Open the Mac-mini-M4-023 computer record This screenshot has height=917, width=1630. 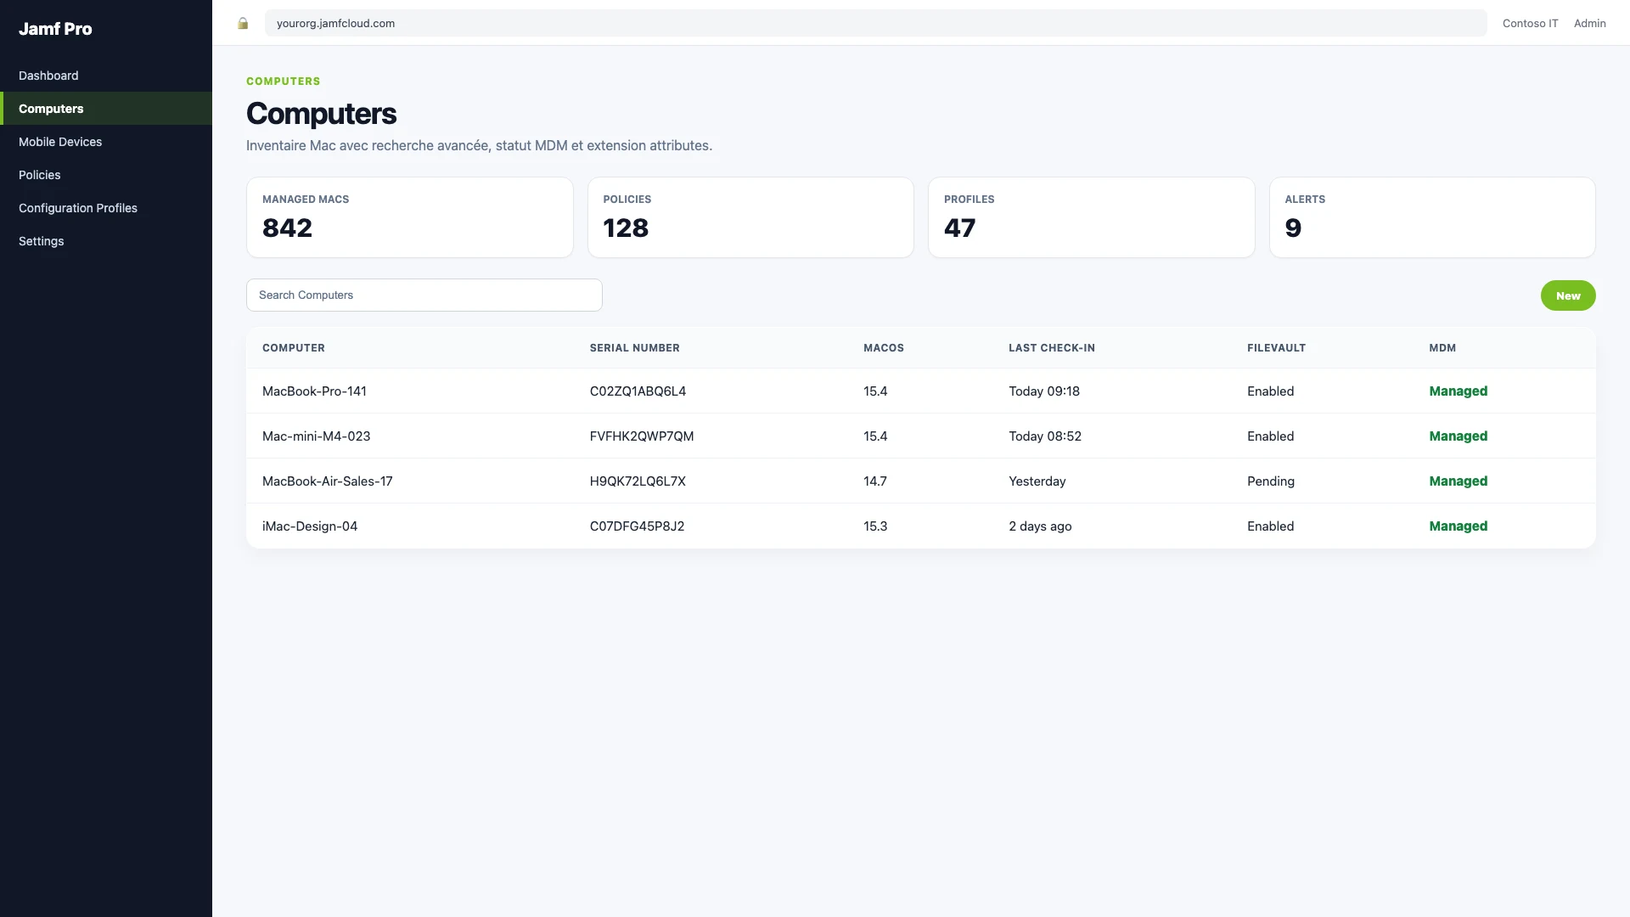(x=316, y=436)
